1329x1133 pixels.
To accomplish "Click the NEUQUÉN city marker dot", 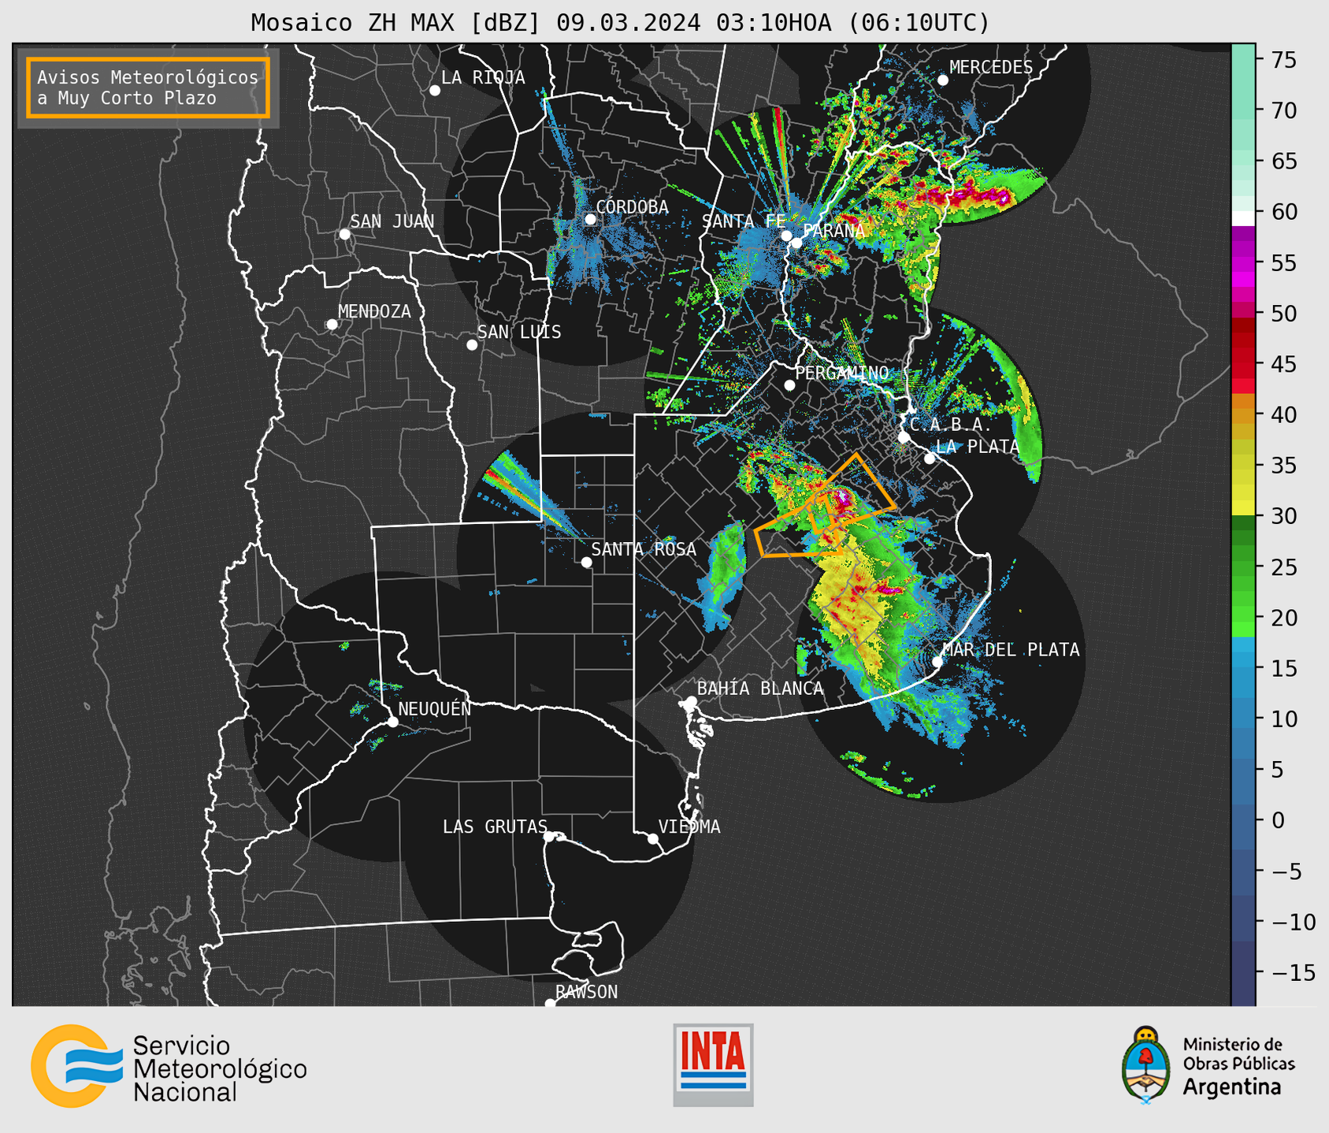I will [392, 722].
